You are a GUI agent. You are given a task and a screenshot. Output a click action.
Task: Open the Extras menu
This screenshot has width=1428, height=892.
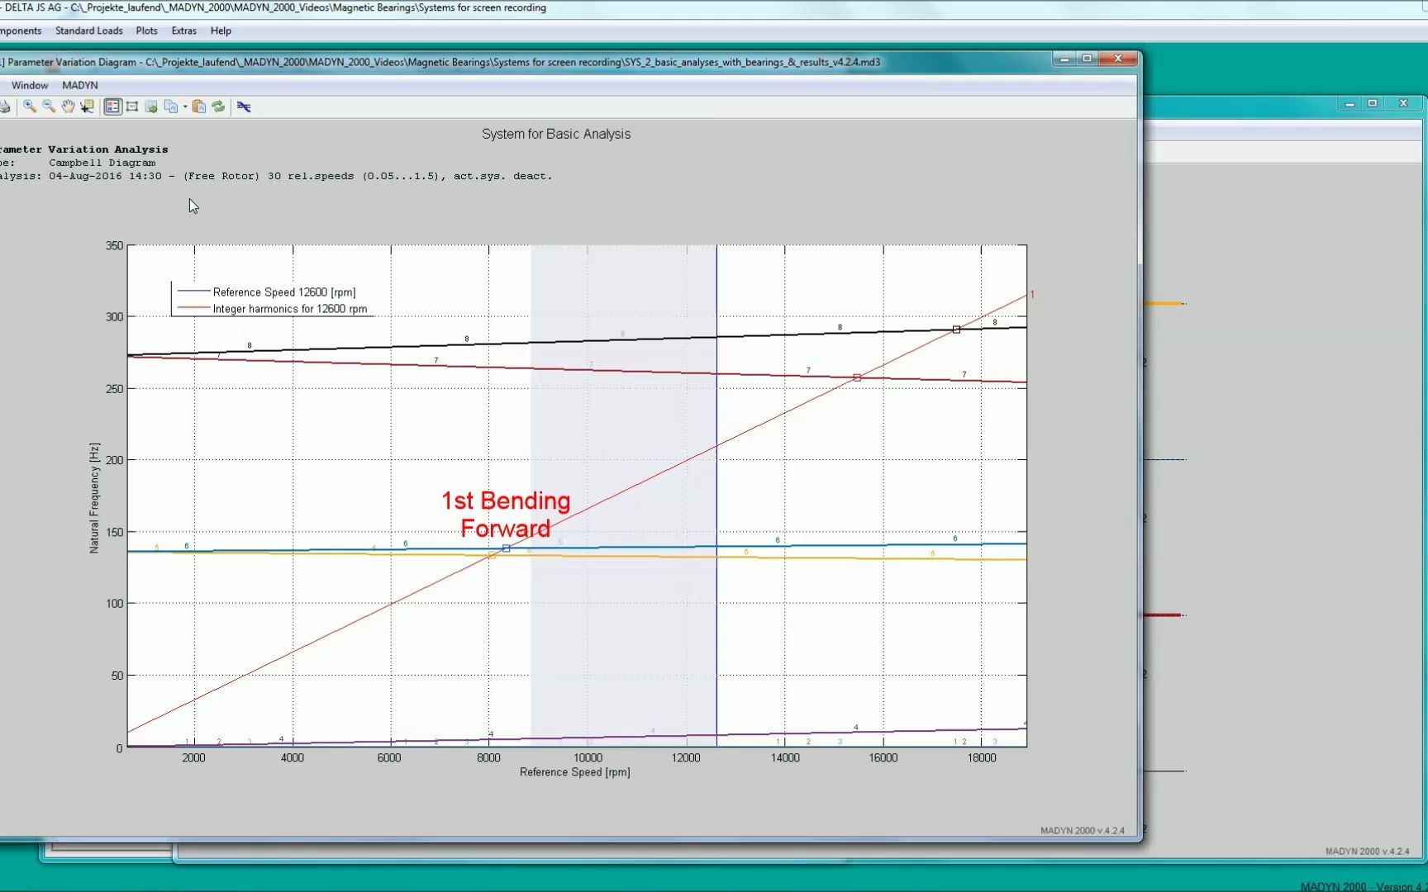point(184,31)
